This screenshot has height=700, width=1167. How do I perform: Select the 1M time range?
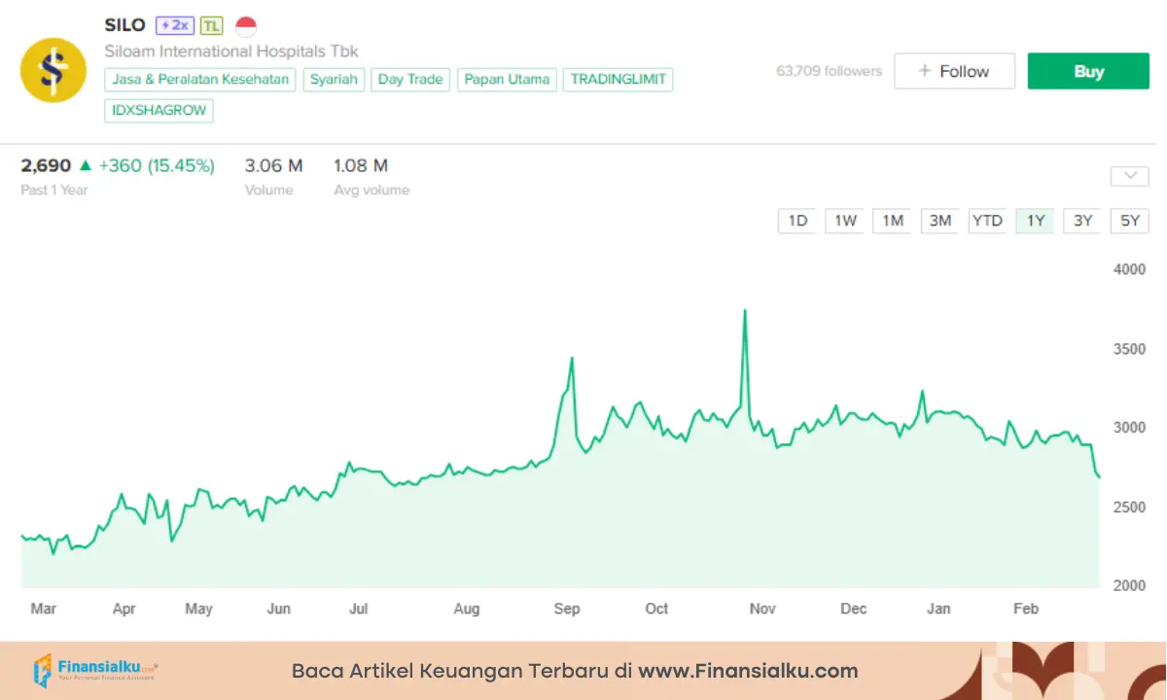click(x=893, y=221)
